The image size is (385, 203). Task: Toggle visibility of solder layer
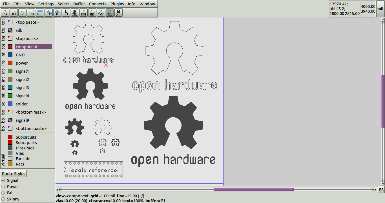(x=10, y=104)
